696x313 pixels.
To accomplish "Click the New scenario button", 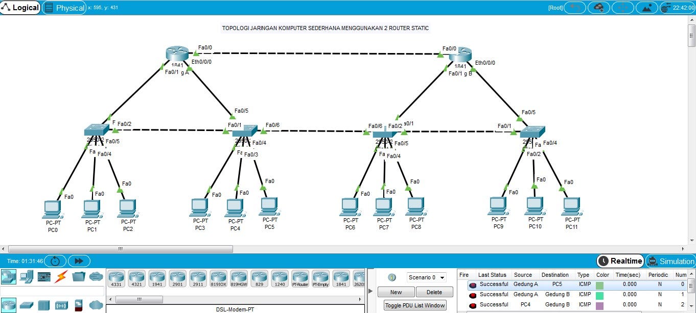I will click(x=396, y=292).
